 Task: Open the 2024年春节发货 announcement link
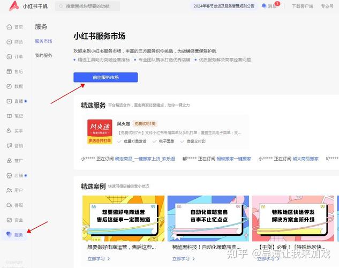[x=223, y=6]
